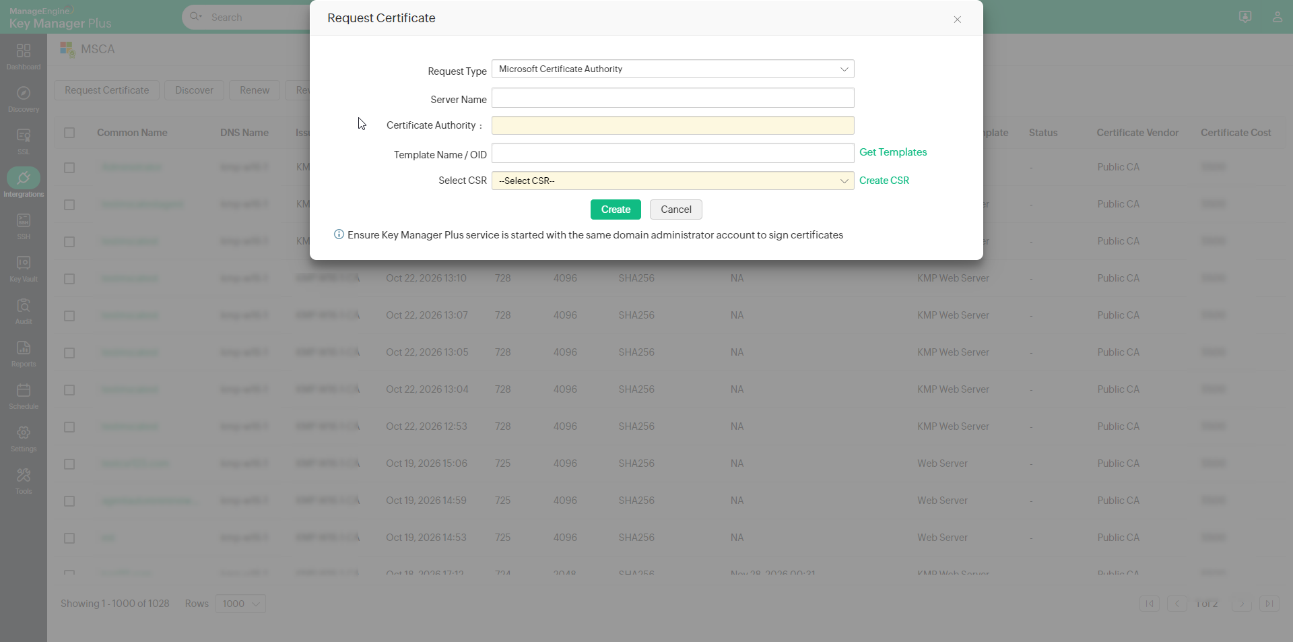Open the Discovery compass icon
The height and width of the screenshot is (642, 1293).
click(24, 94)
